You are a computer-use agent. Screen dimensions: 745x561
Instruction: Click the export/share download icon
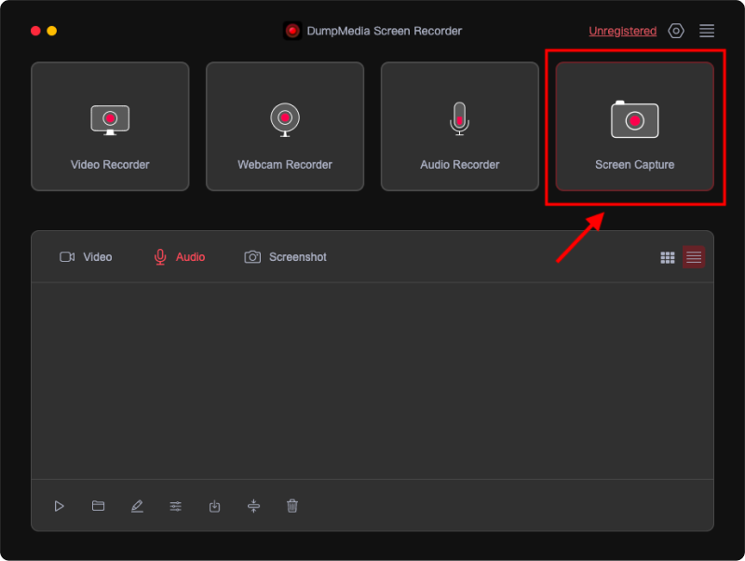coord(215,506)
